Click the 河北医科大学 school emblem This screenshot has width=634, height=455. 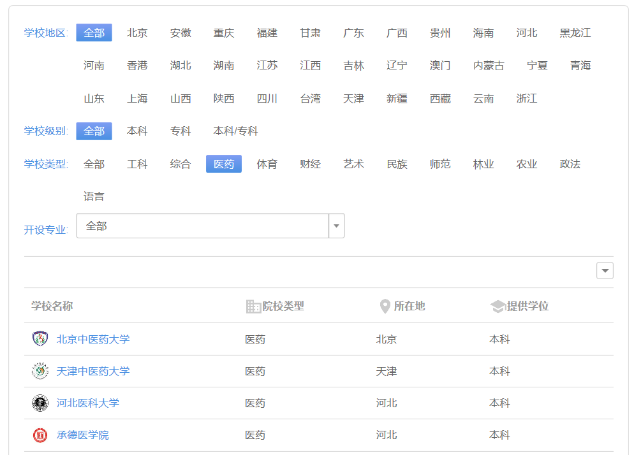[40, 403]
